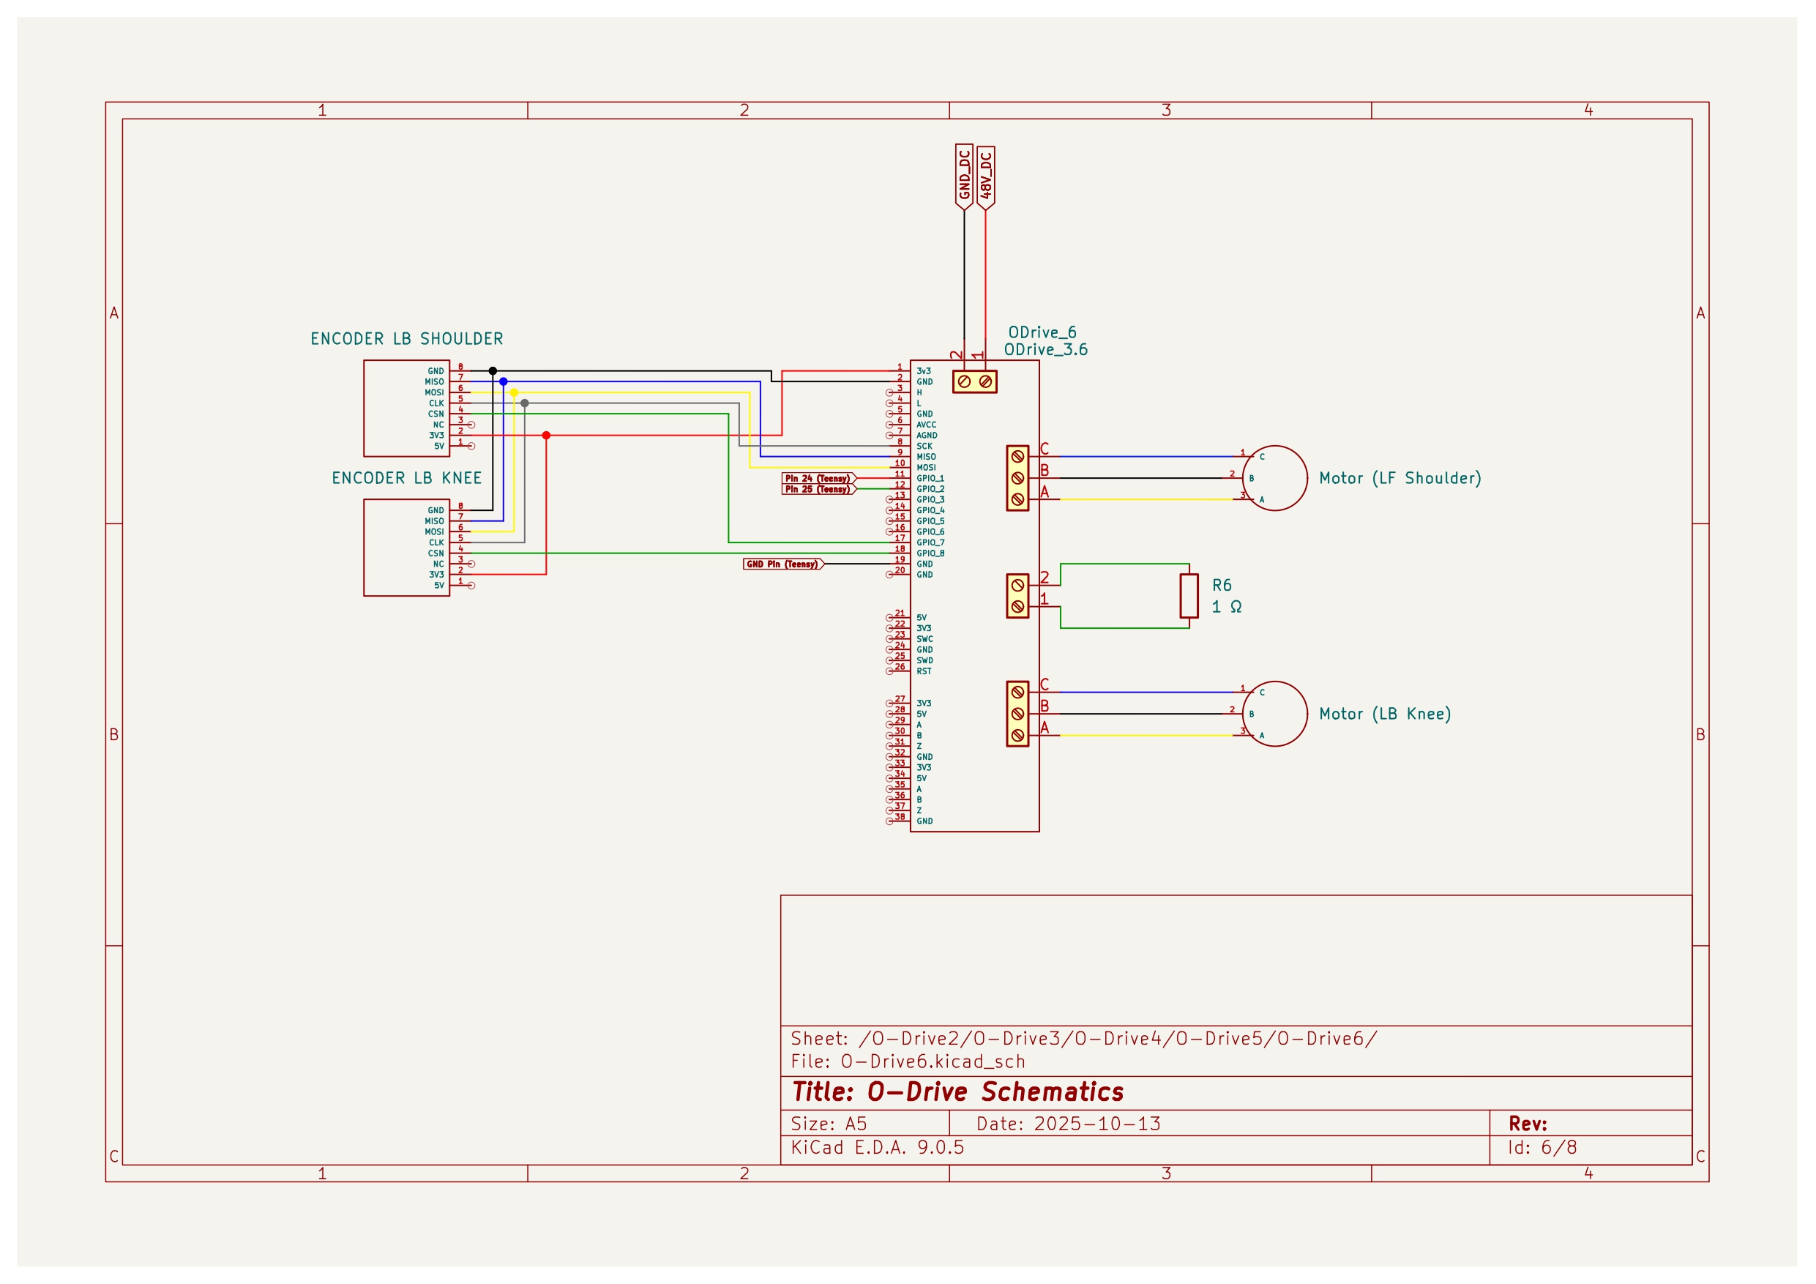
Task: Select the R6 resistor symbol
Action: click(x=1189, y=596)
